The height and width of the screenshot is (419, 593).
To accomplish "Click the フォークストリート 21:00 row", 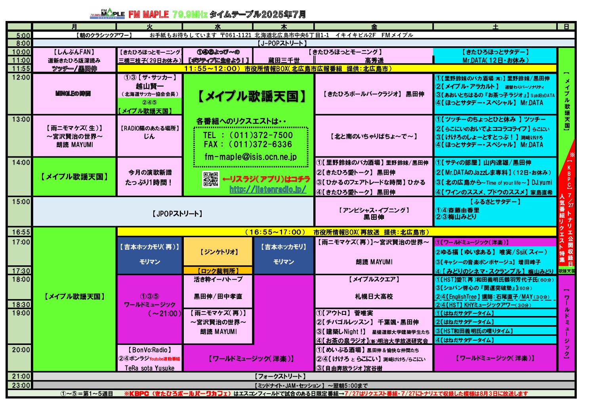I will tap(304, 376).
